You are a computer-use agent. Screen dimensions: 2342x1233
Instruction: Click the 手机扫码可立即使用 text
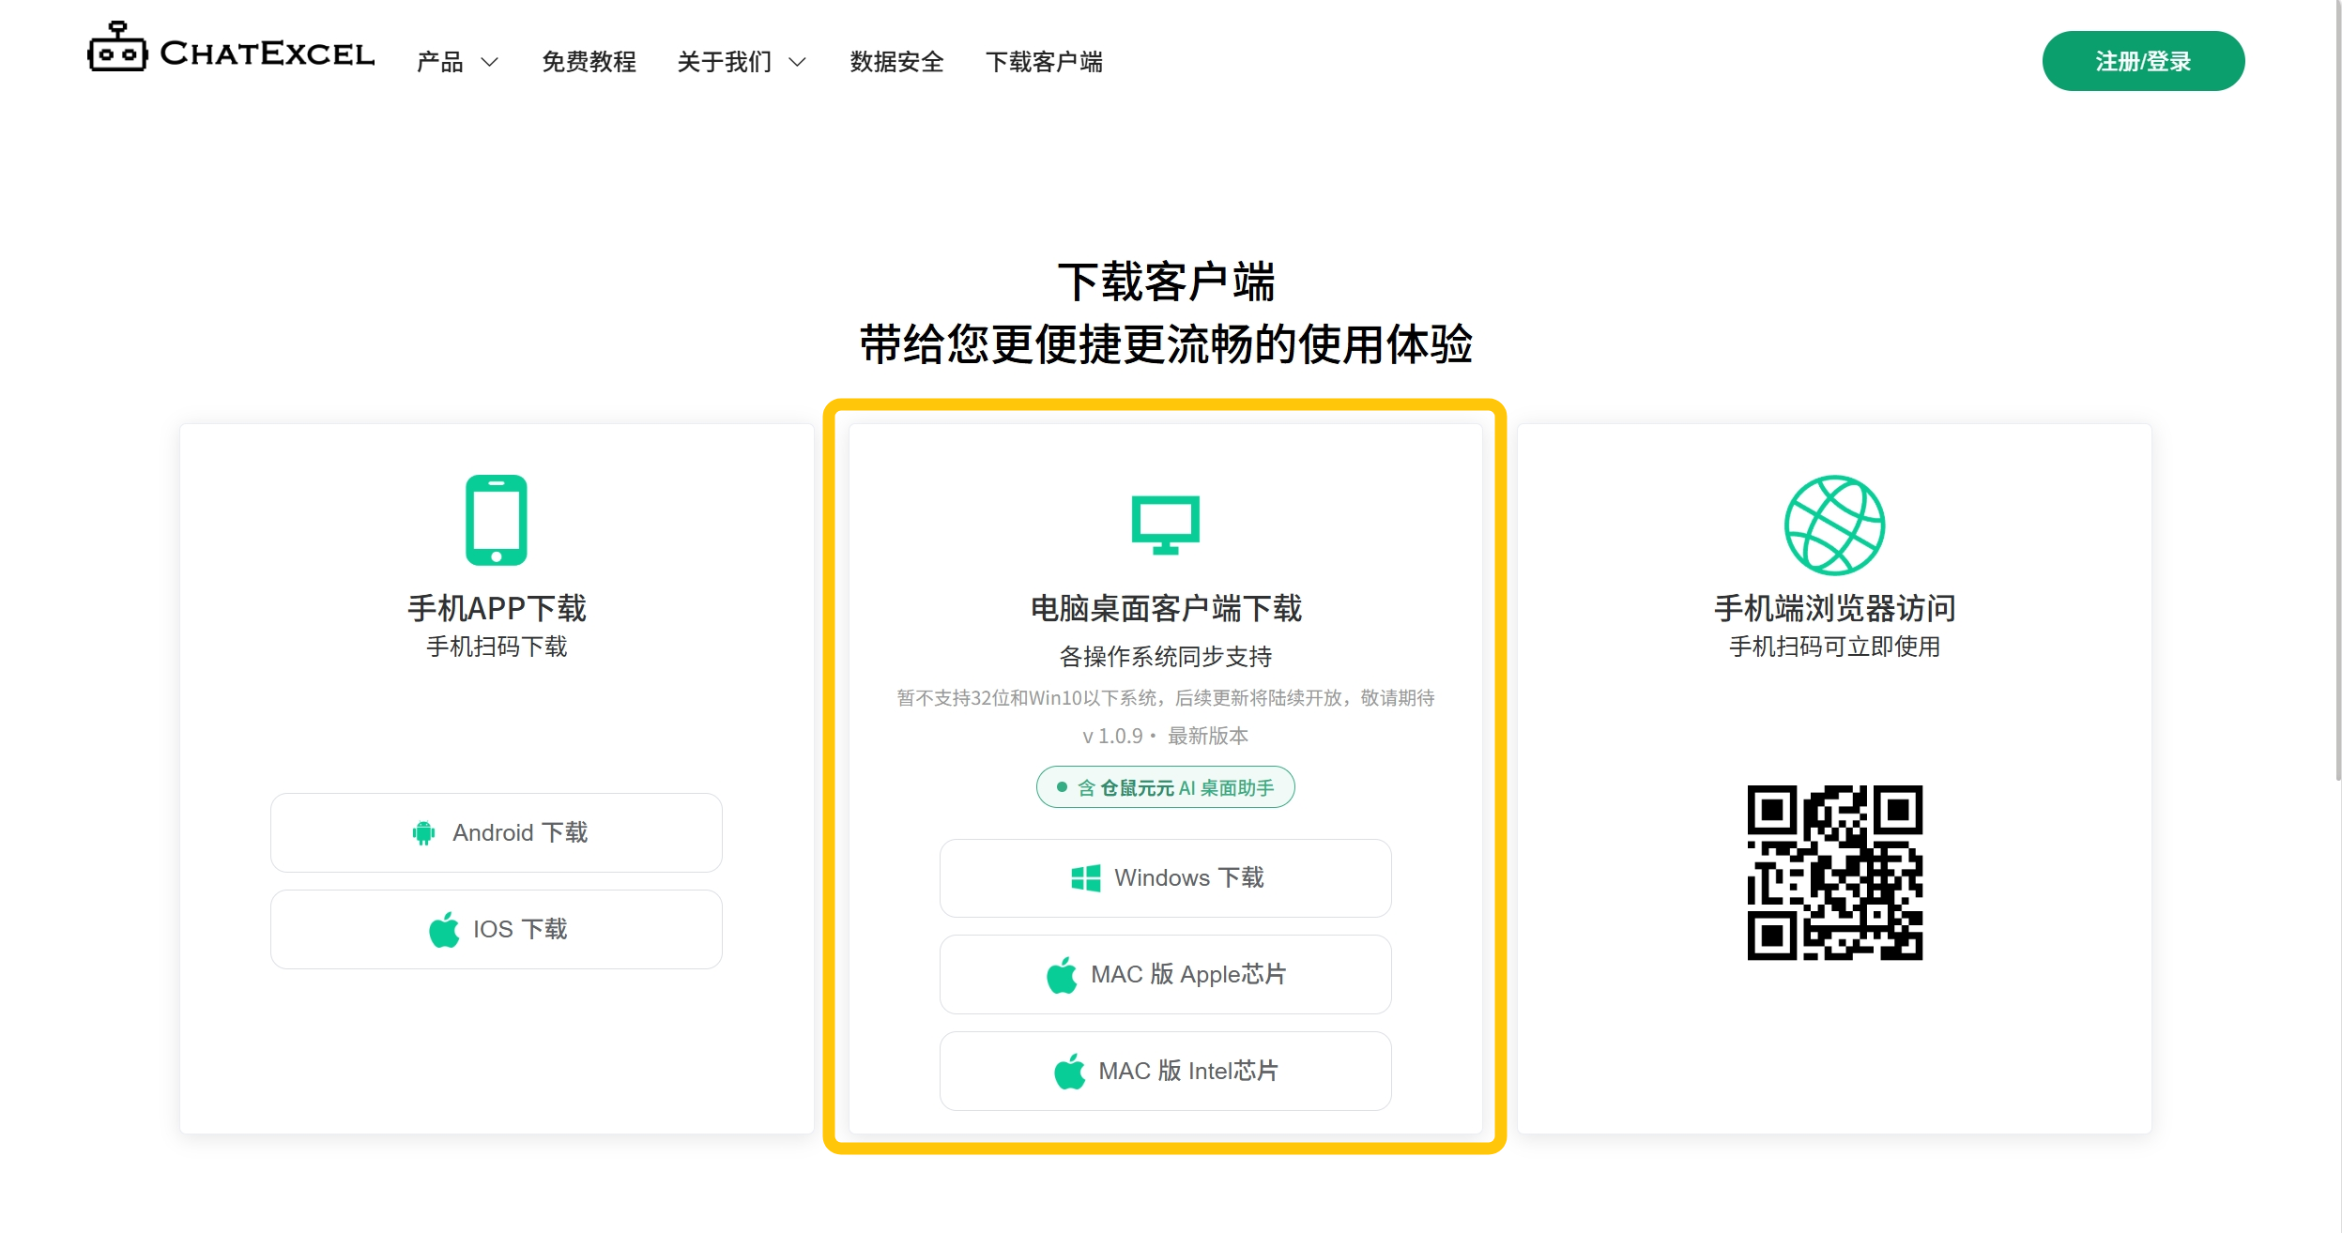(1834, 647)
